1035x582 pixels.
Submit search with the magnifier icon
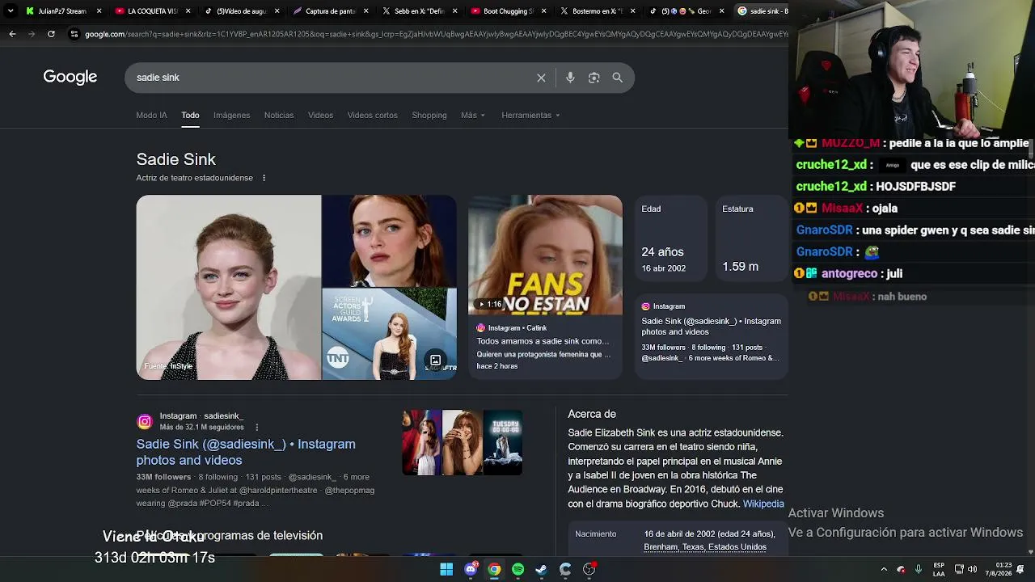pyautogui.click(x=617, y=78)
